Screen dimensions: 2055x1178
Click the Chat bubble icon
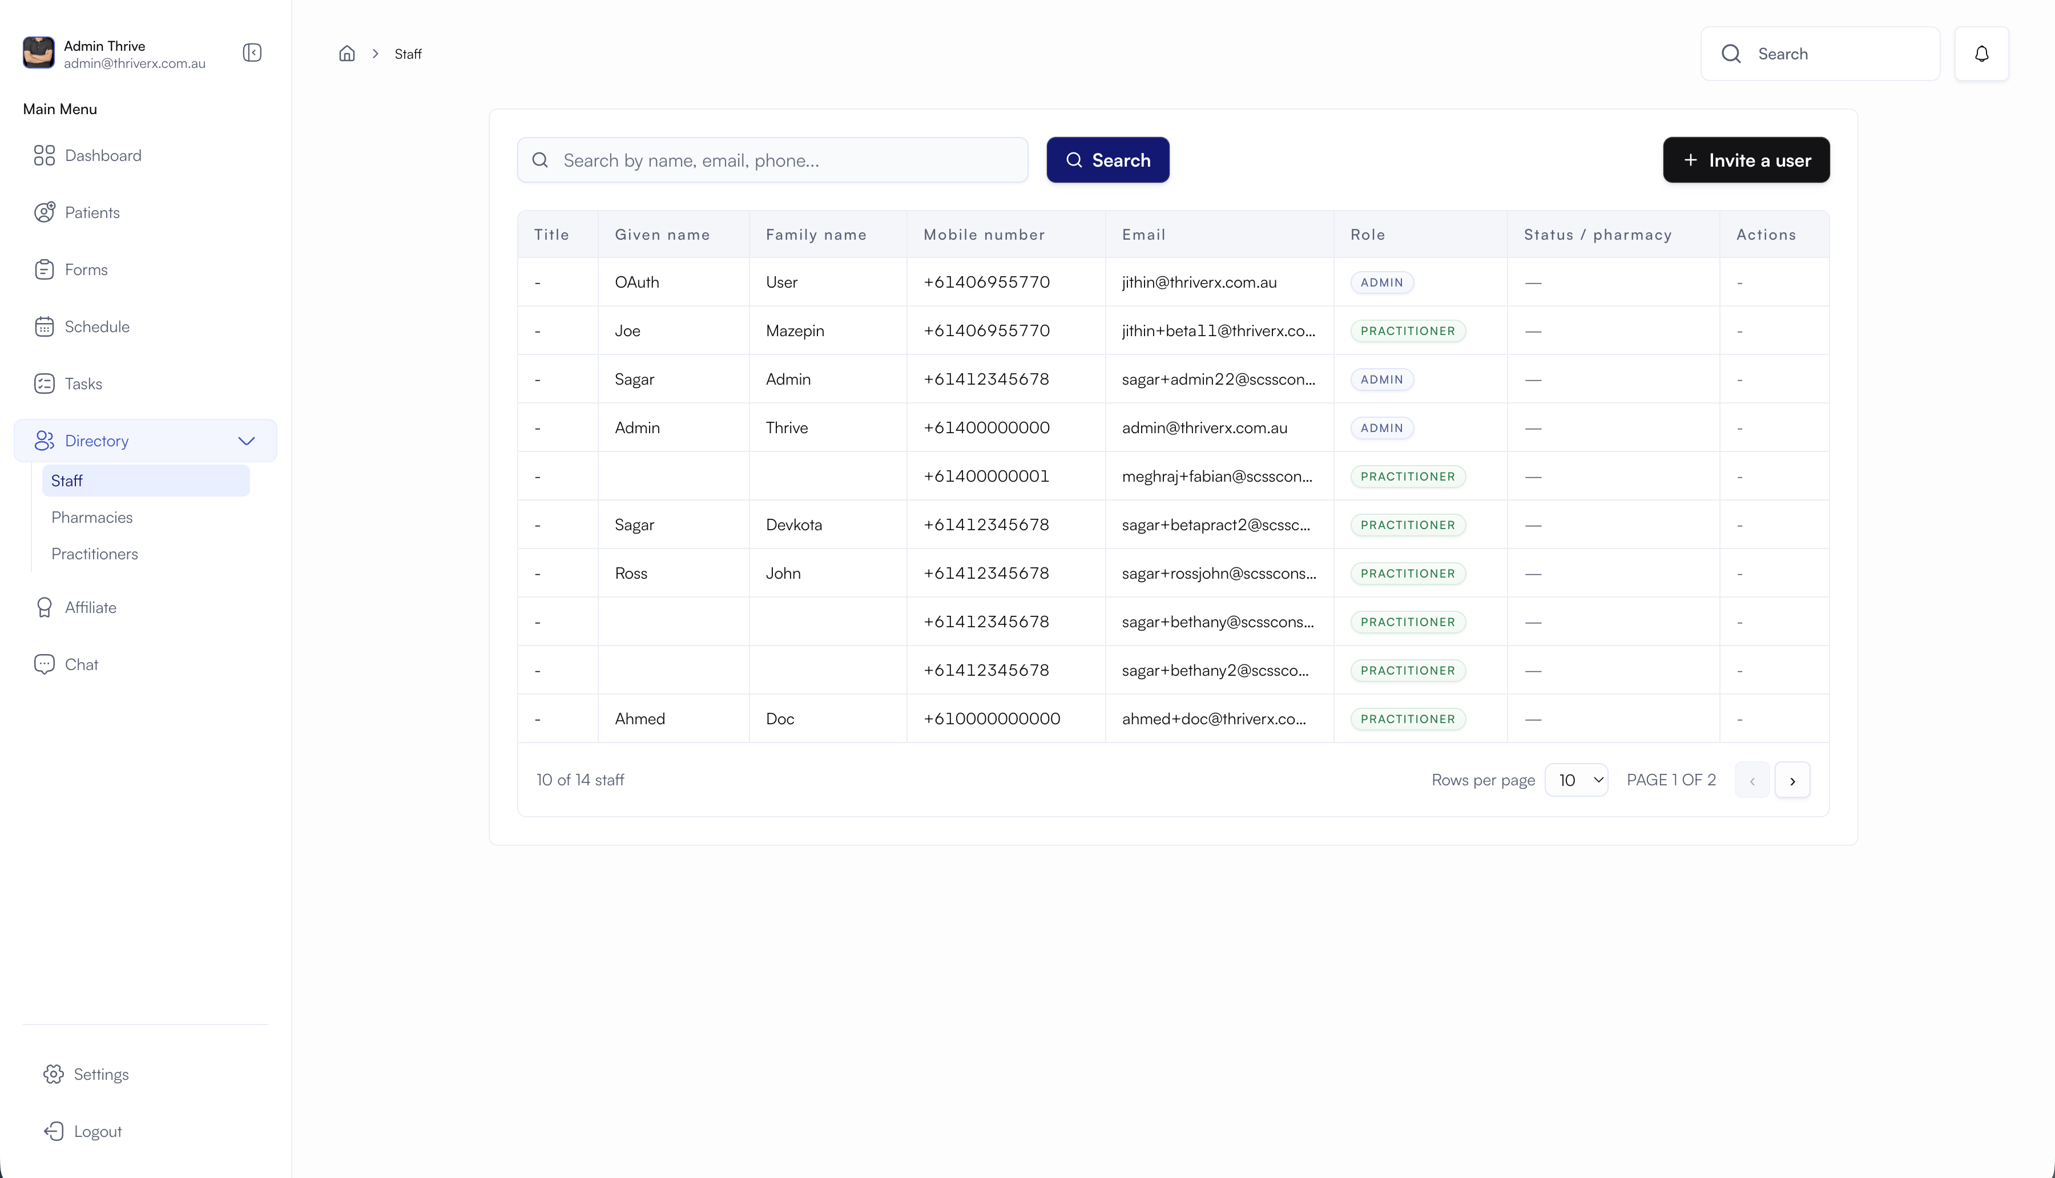[45, 664]
